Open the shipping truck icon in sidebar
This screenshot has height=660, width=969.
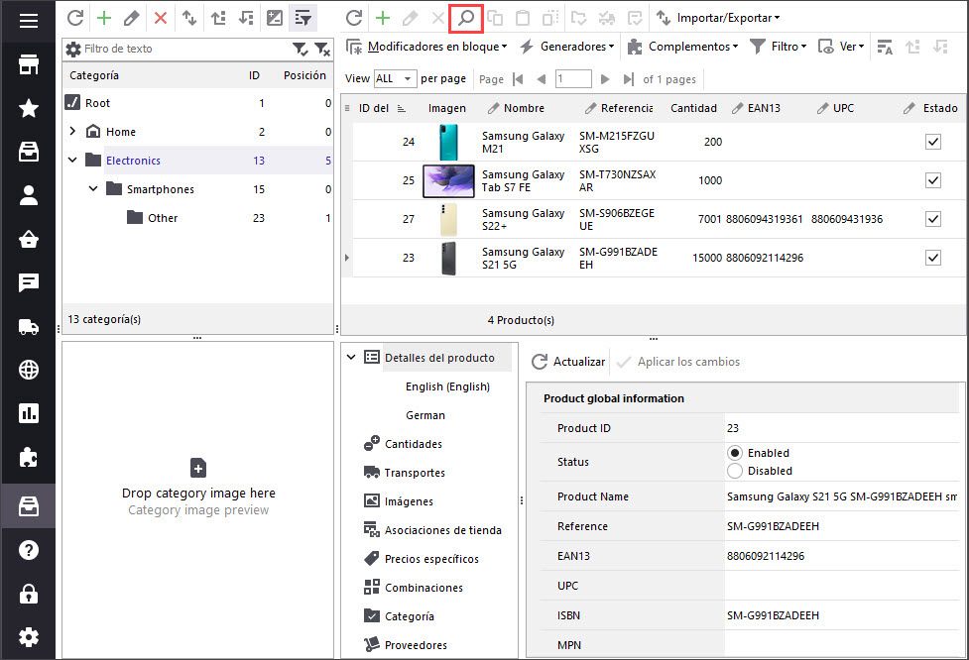[x=29, y=327]
